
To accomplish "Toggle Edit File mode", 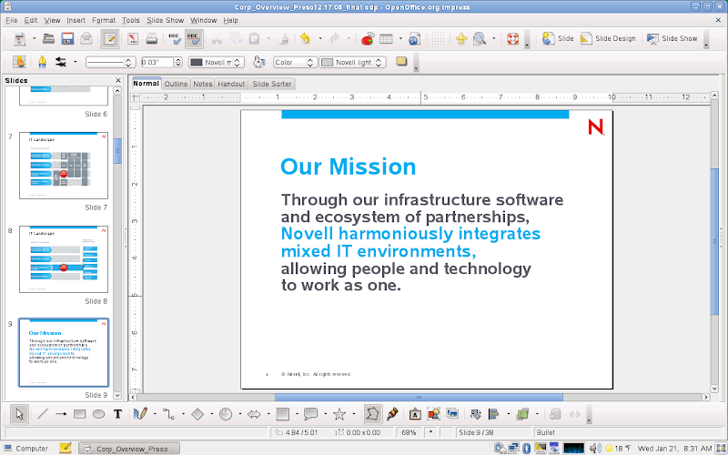I will [109, 39].
